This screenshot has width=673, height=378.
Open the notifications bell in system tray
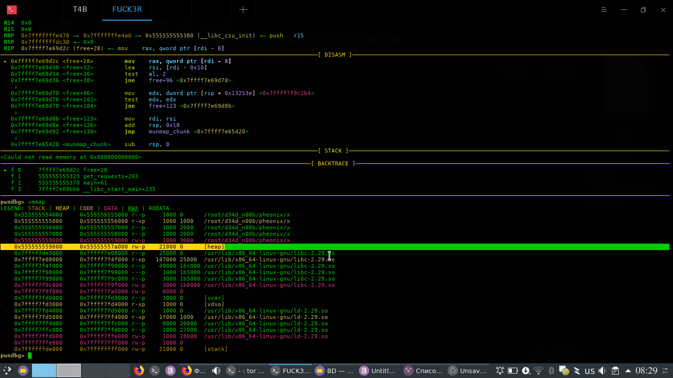500,371
